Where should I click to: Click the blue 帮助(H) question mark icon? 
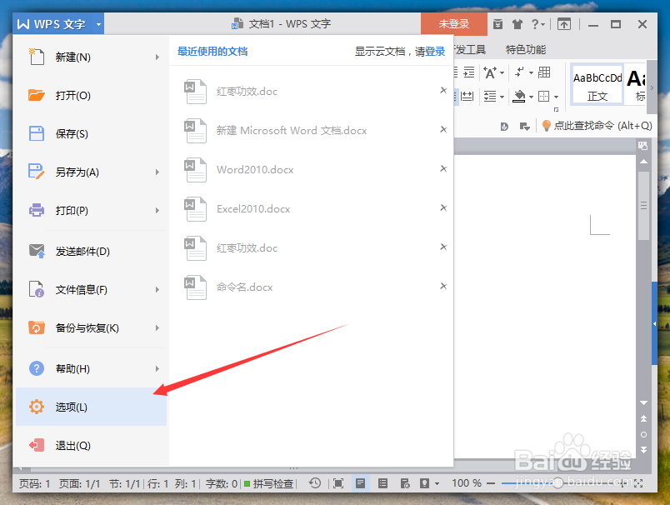37,368
